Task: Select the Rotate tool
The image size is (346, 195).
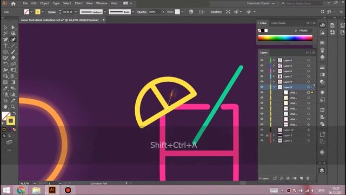Action: click(5, 64)
